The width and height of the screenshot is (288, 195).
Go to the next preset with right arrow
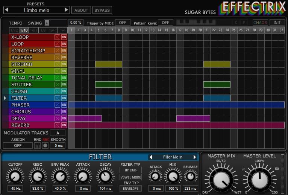point(66,10)
